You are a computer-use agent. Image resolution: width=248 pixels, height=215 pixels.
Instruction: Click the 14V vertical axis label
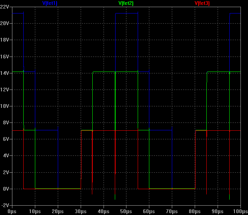[5, 73]
